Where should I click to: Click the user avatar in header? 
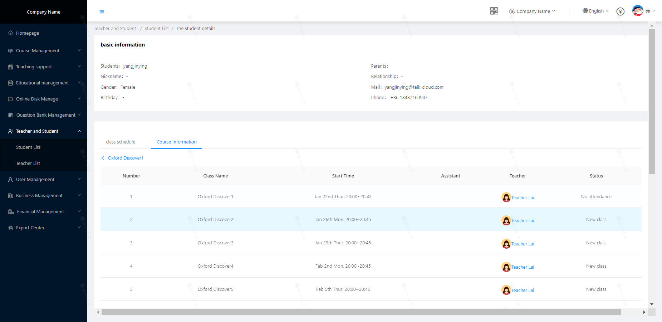[x=638, y=11]
